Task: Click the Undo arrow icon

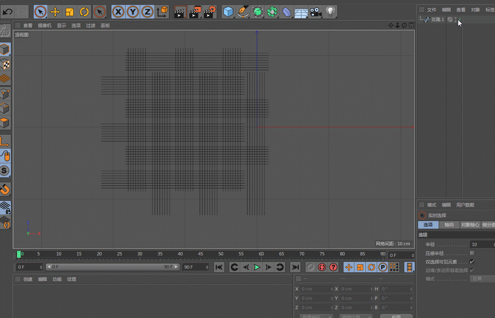Action: [x=7, y=12]
